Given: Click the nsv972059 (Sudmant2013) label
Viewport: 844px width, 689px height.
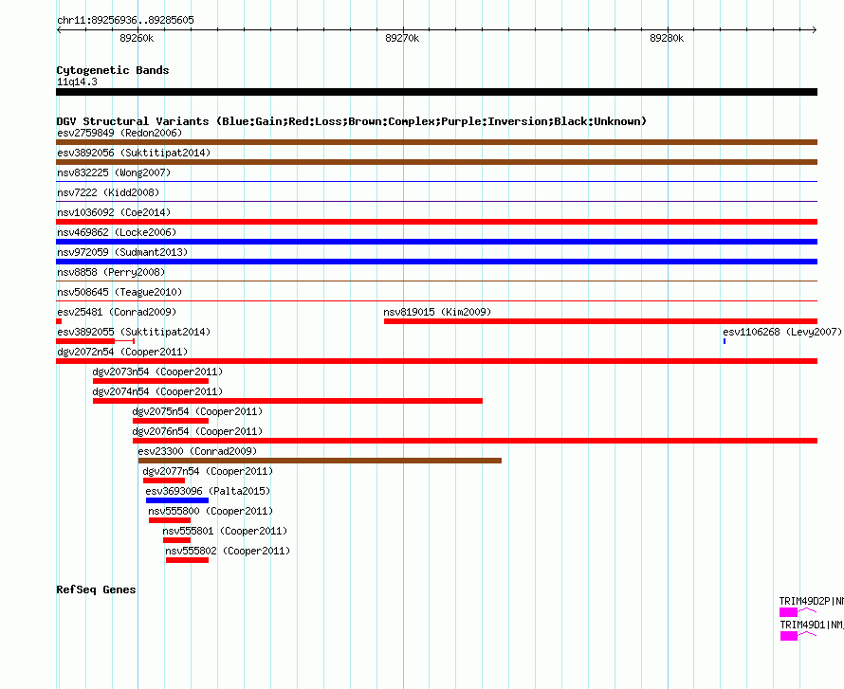Looking at the screenshot, I should click(x=122, y=252).
